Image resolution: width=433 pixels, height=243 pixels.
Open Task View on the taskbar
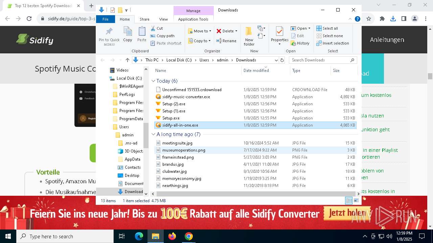coord(122,236)
